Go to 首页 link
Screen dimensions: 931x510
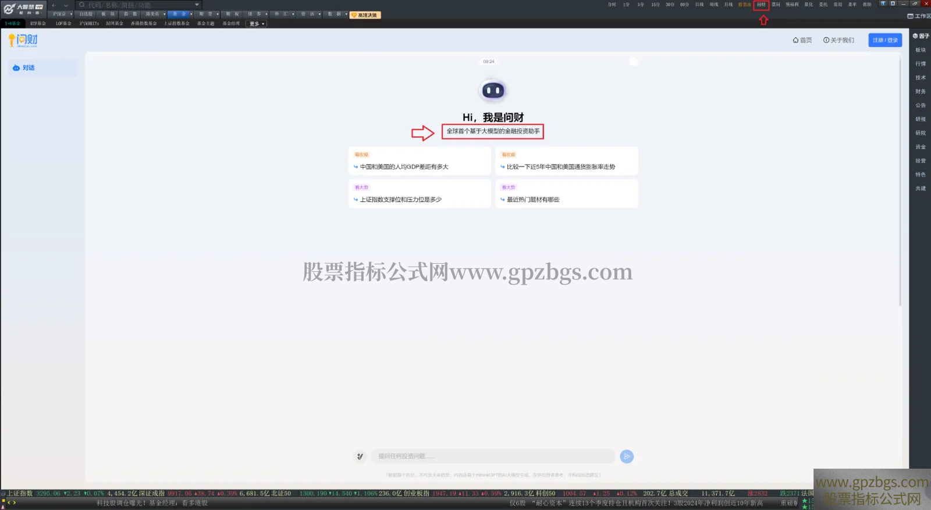click(x=802, y=40)
